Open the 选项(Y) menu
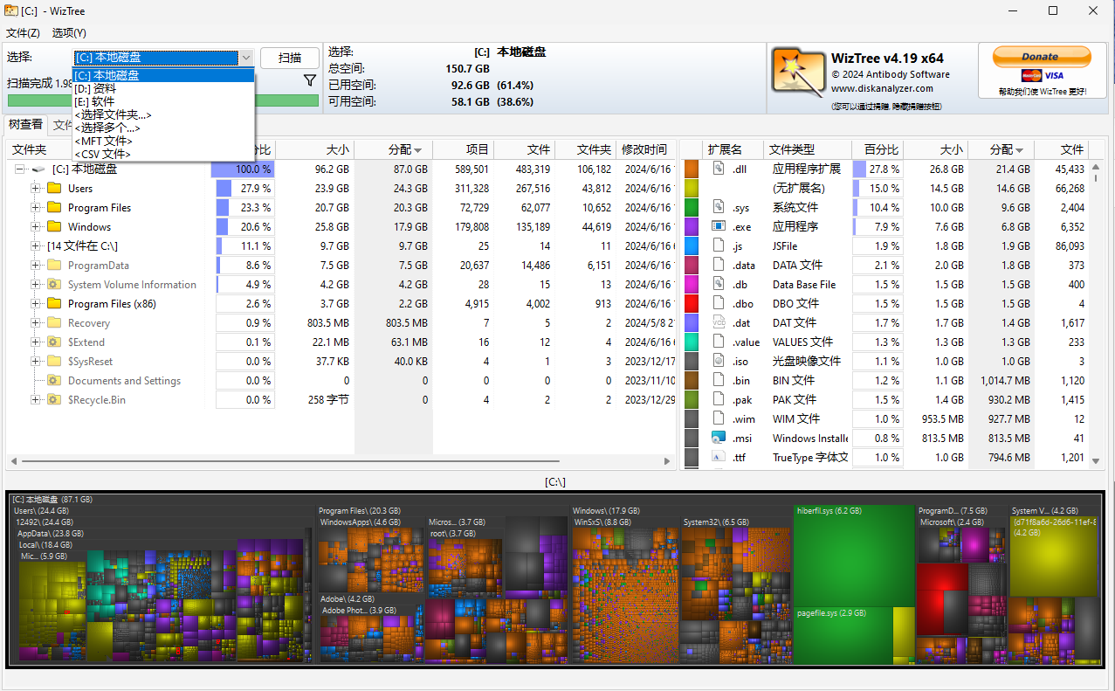Screen dimensions: 1115x691 pyautogui.click(x=69, y=33)
